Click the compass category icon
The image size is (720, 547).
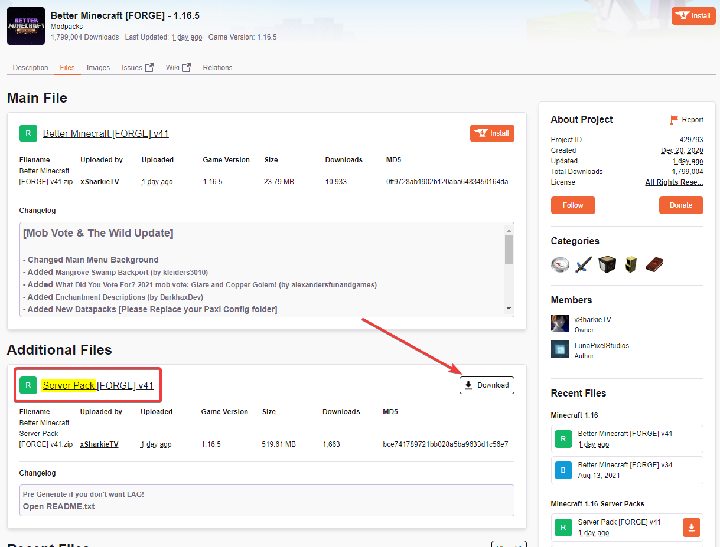pos(560,264)
